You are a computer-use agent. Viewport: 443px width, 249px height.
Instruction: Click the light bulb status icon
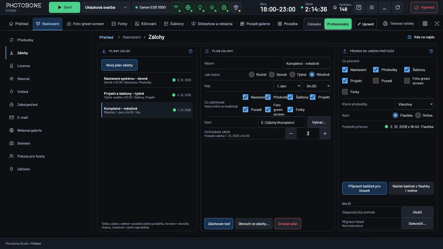pyautogui.click(x=200, y=7)
